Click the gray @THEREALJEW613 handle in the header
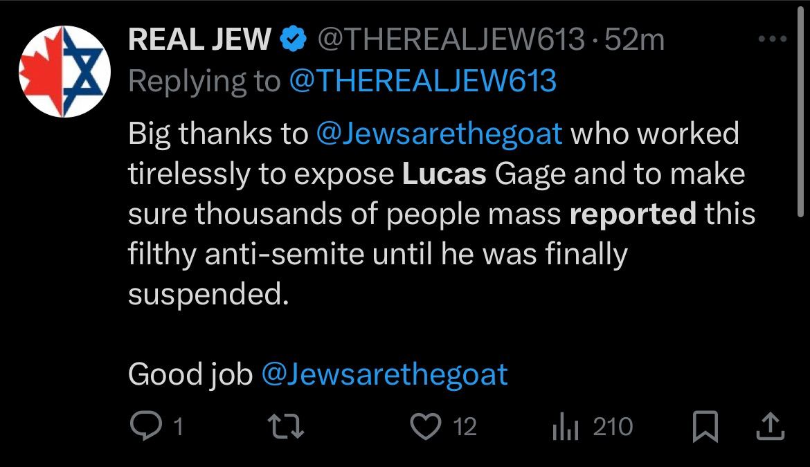 tap(451, 41)
